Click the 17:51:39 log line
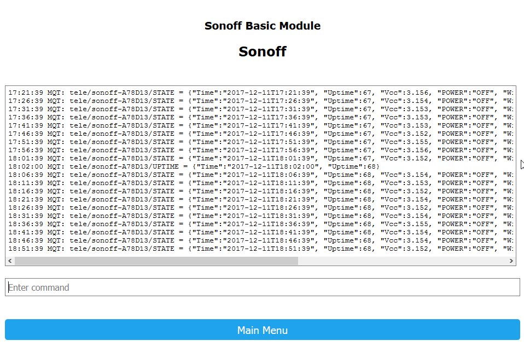 coord(261,142)
